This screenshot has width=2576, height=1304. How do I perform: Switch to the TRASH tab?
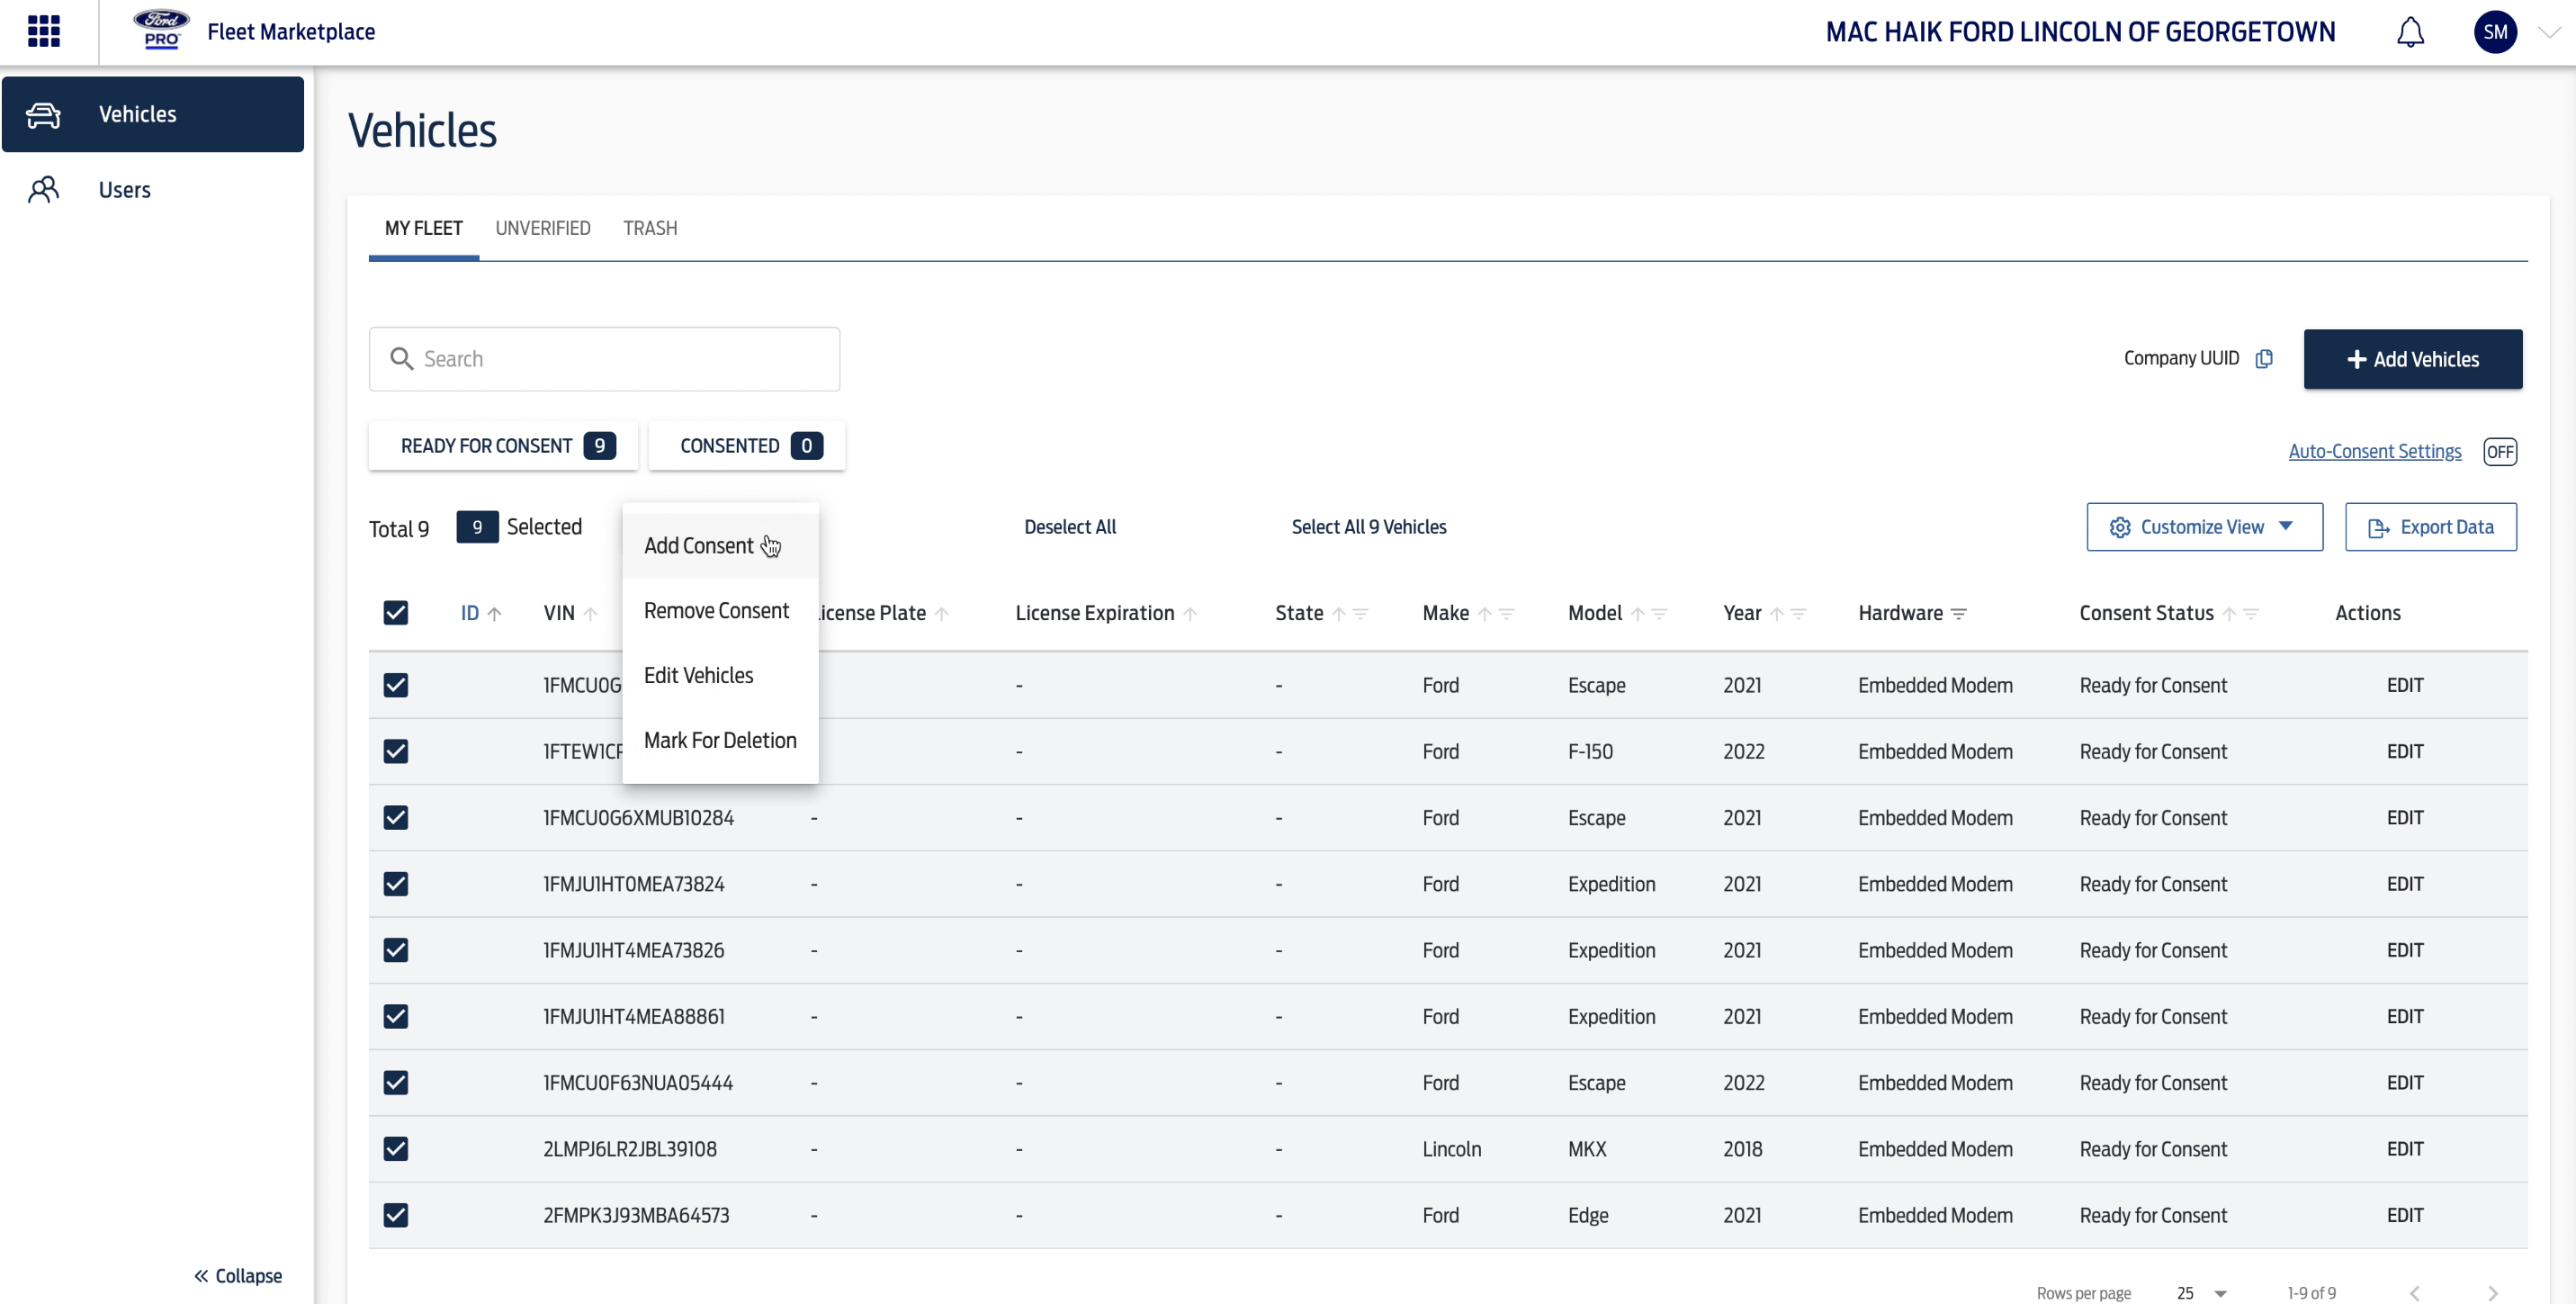click(x=650, y=228)
